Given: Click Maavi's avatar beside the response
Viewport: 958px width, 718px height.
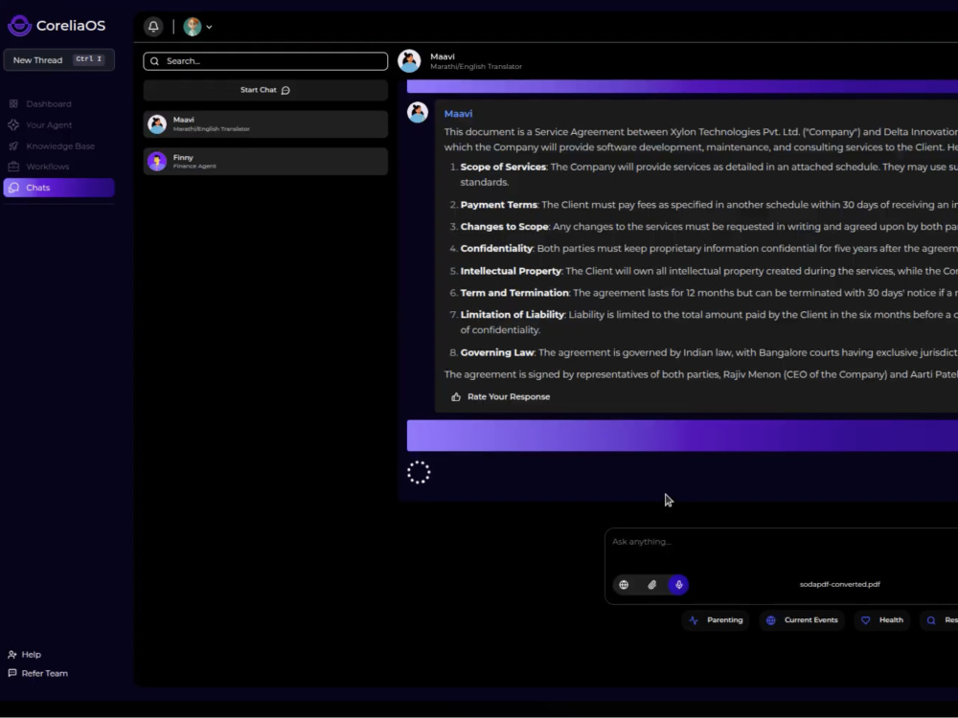Looking at the screenshot, I should (x=418, y=112).
